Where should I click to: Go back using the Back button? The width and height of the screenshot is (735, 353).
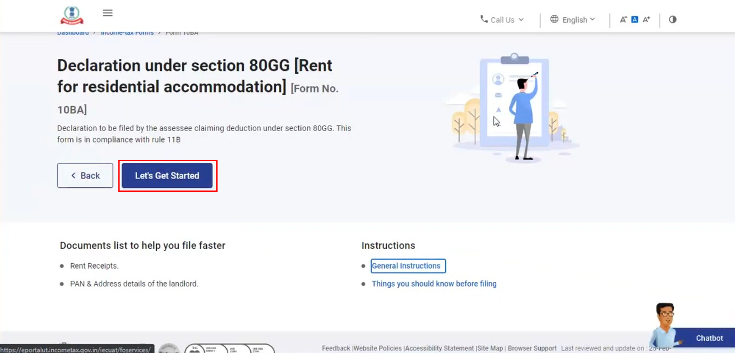[x=85, y=176]
